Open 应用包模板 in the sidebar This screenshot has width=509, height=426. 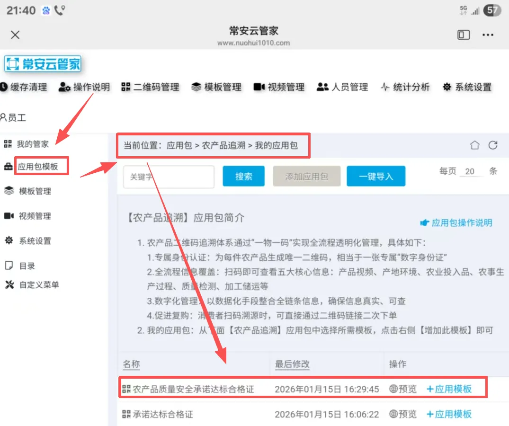pos(37,167)
